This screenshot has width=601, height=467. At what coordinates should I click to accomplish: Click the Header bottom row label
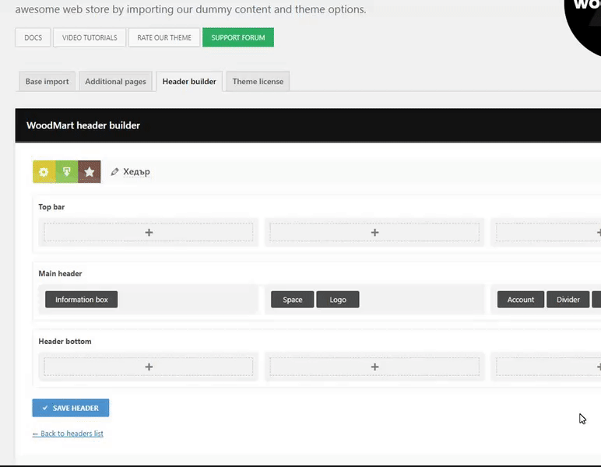[65, 342]
